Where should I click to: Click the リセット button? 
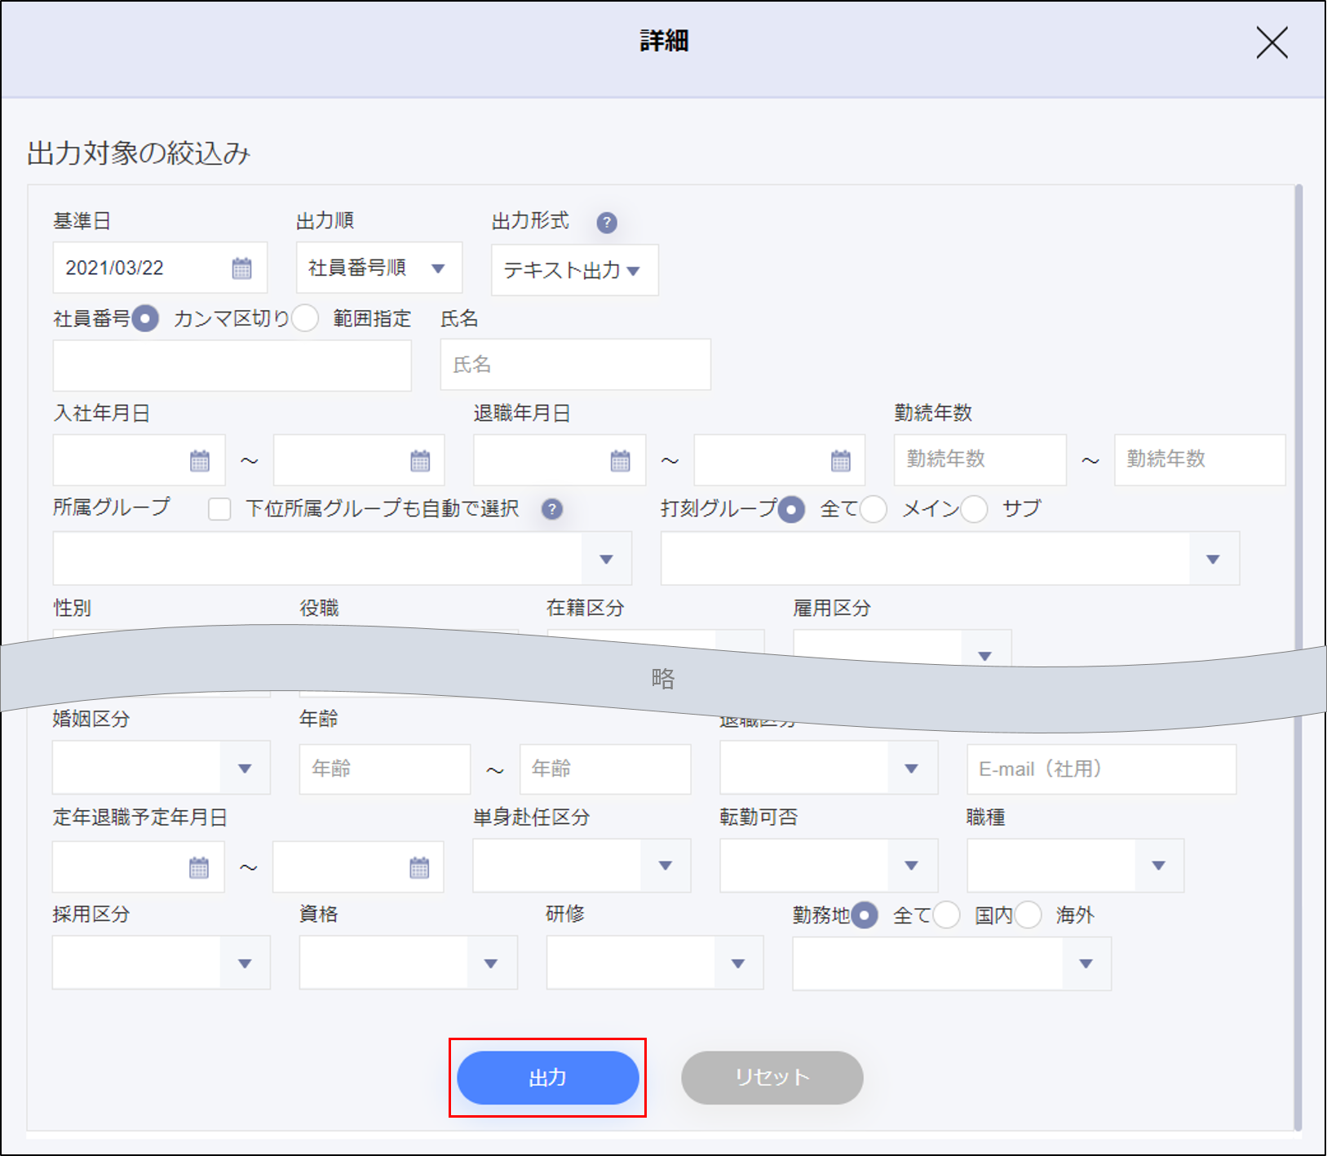tap(772, 1078)
